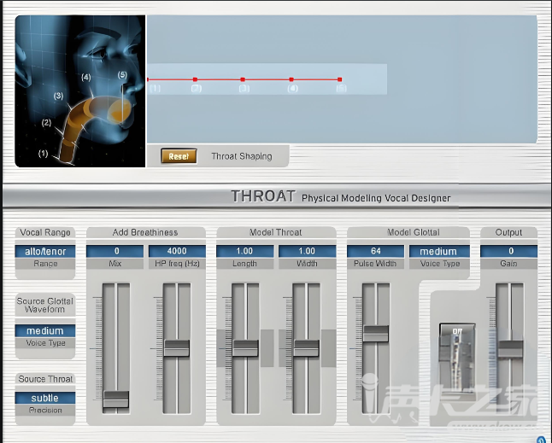Open the Source Glottal Waveform medium Voice Type selector
Image resolution: width=552 pixels, height=443 pixels.
pyautogui.click(x=45, y=331)
